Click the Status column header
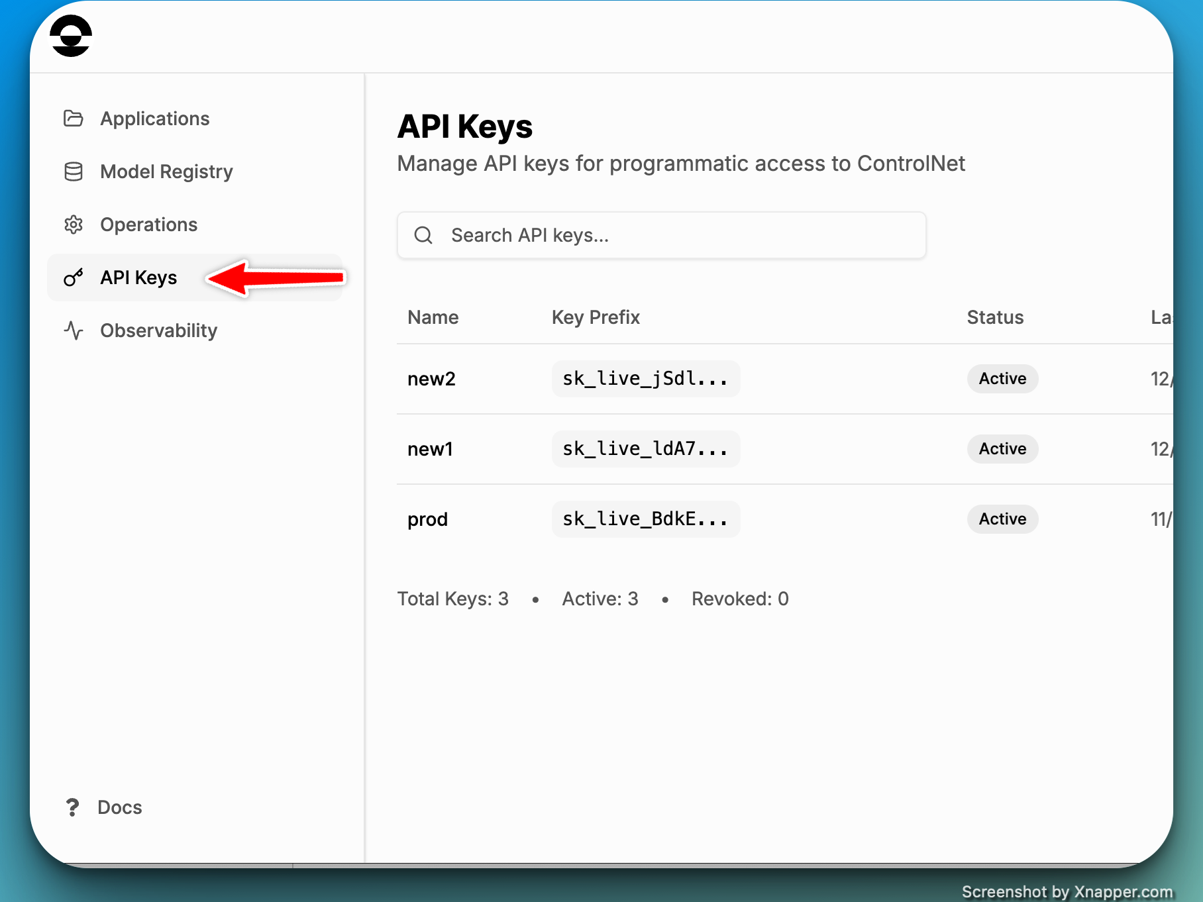This screenshot has width=1203, height=902. pos(995,317)
